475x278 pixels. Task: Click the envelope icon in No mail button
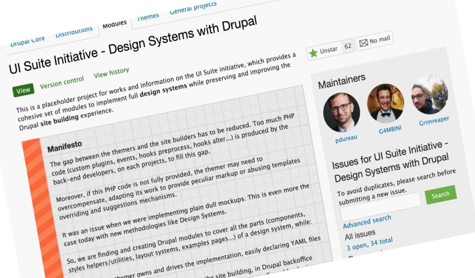pos(364,43)
